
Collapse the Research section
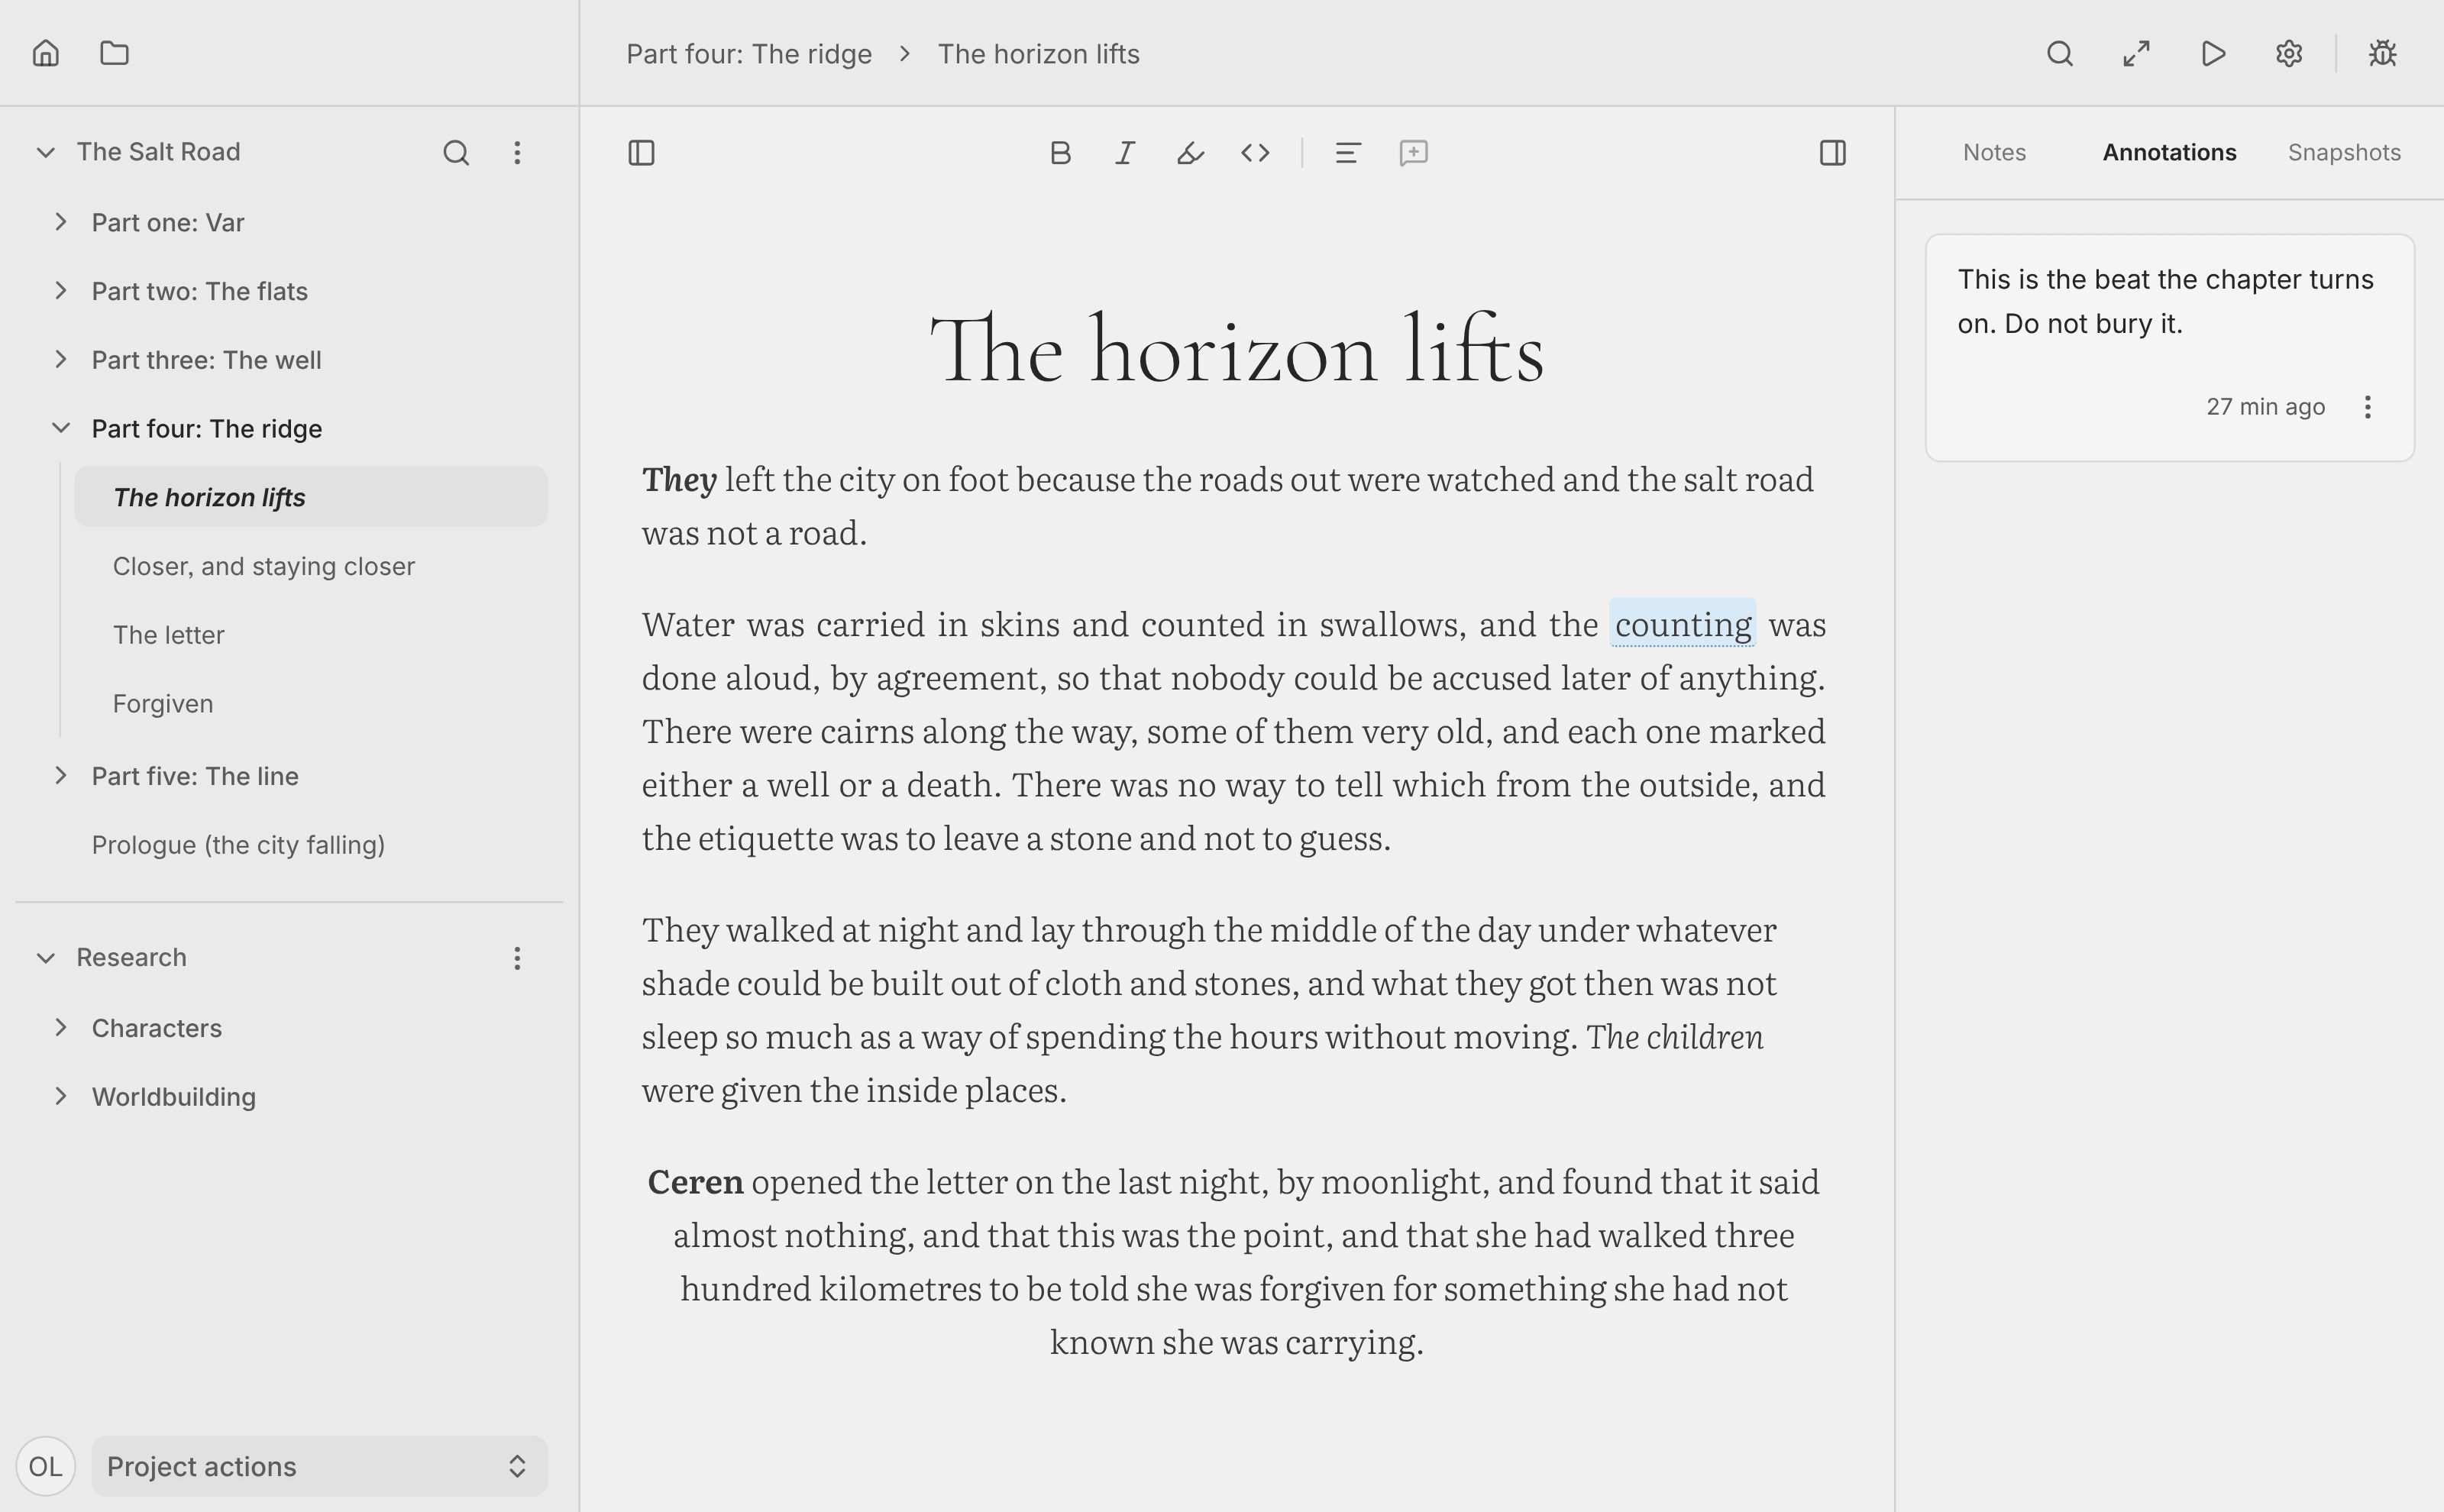(x=45, y=958)
